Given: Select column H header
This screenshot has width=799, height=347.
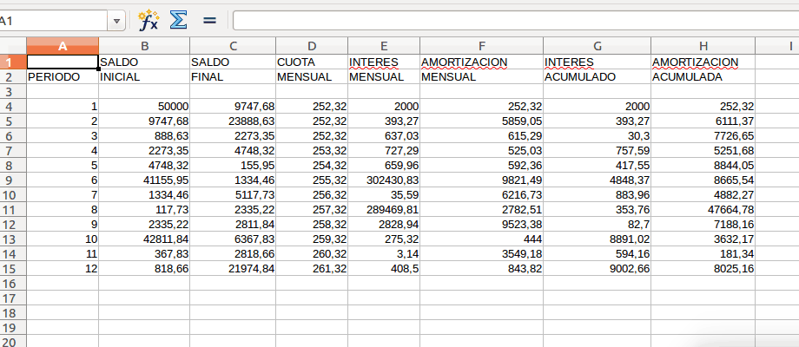Looking at the screenshot, I should click(x=703, y=46).
